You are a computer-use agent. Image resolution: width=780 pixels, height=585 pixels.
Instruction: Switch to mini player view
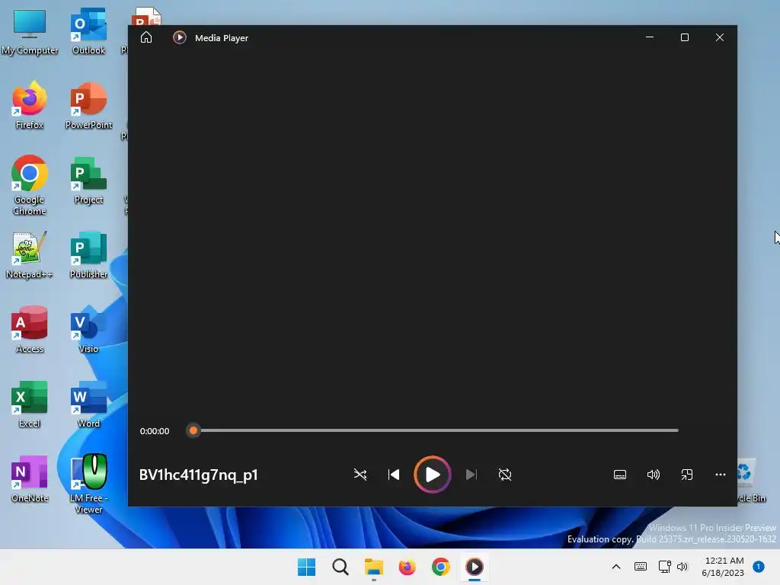point(687,475)
